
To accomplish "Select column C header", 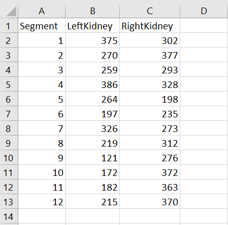I will tap(150, 11).
